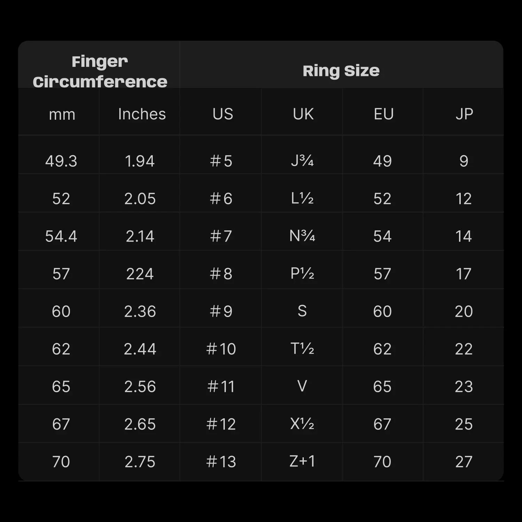The height and width of the screenshot is (522, 522).
Task: Select JP size 23 cell
Action: click(464, 387)
